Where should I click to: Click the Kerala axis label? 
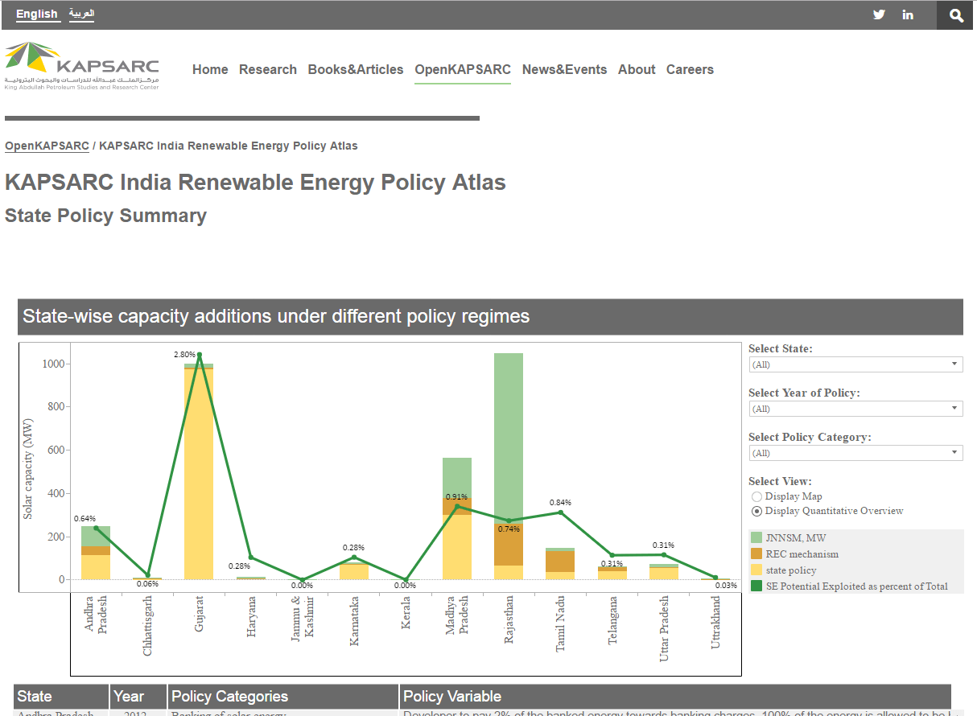(406, 611)
